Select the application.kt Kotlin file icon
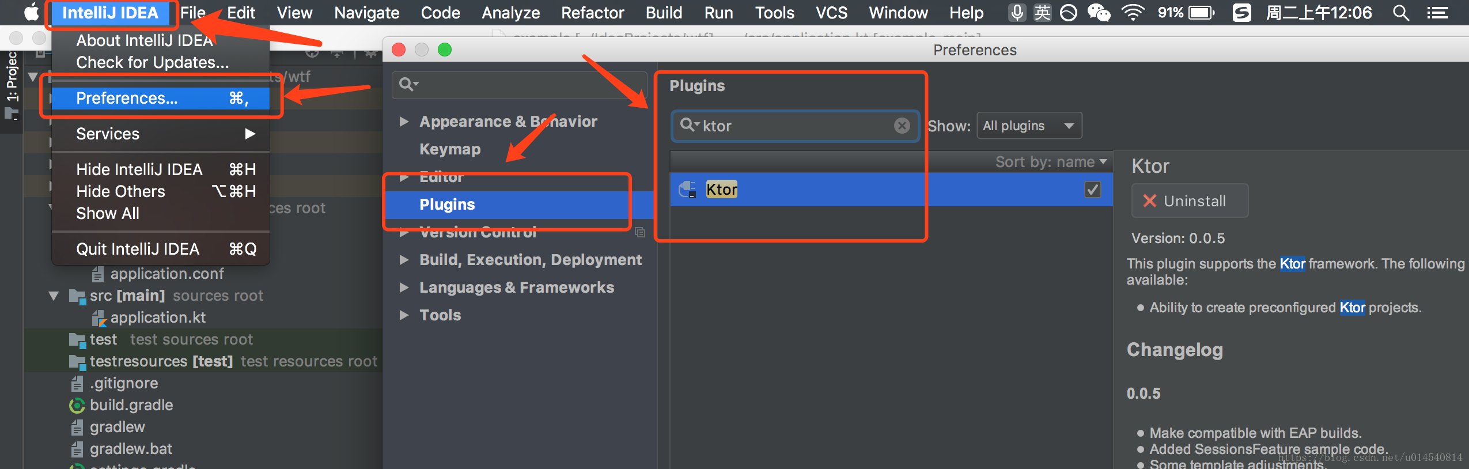The height and width of the screenshot is (469, 1469). click(x=99, y=318)
